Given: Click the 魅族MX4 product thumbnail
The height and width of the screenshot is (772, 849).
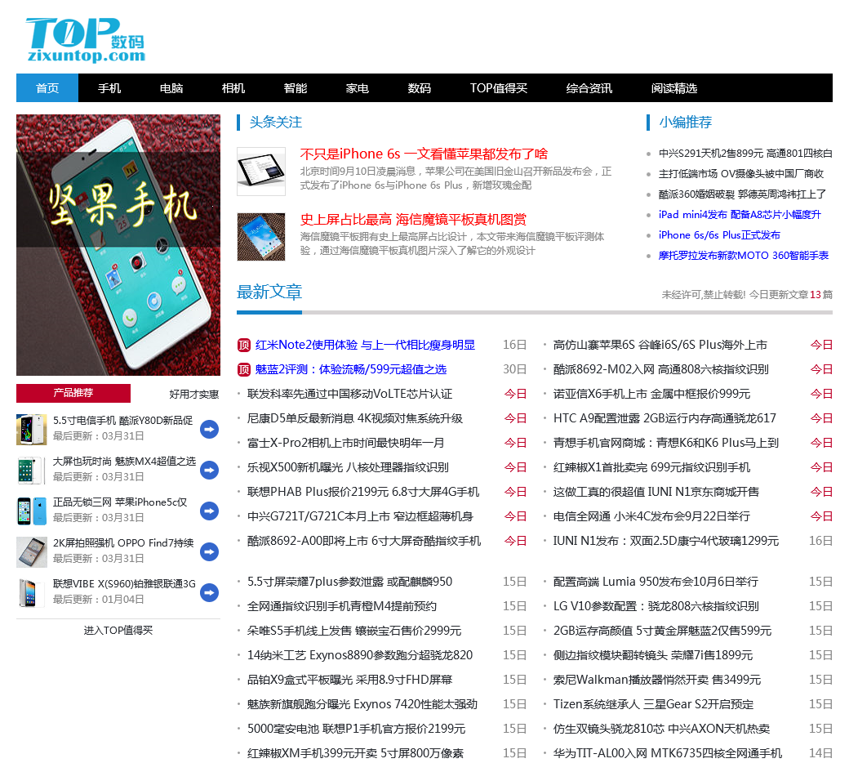Looking at the screenshot, I should [31, 470].
